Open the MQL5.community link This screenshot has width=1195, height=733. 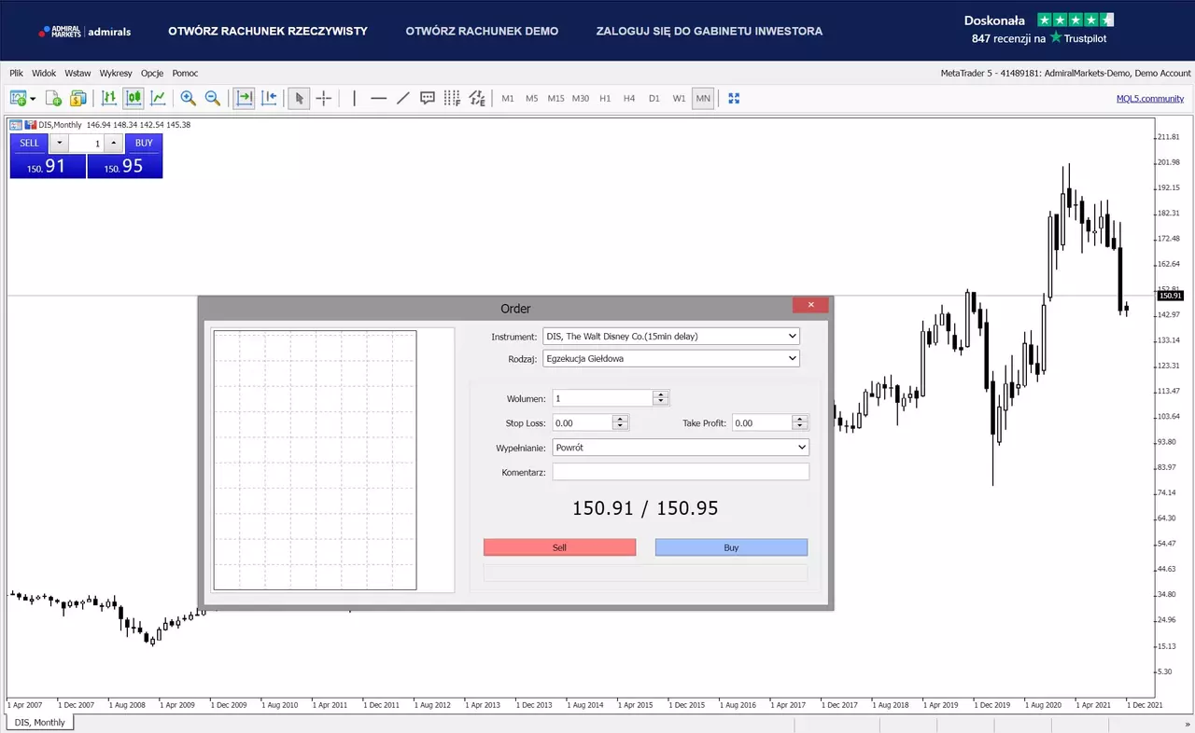pyautogui.click(x=1150, y=98)
